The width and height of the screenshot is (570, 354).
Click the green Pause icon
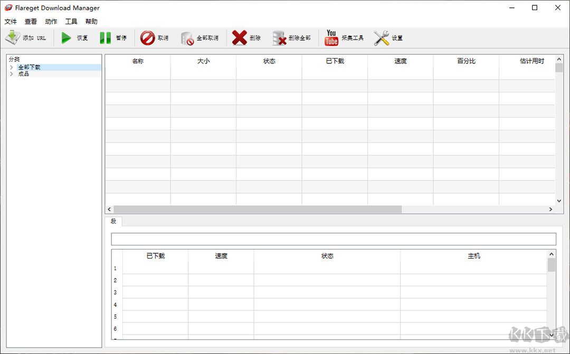[106, 38]
